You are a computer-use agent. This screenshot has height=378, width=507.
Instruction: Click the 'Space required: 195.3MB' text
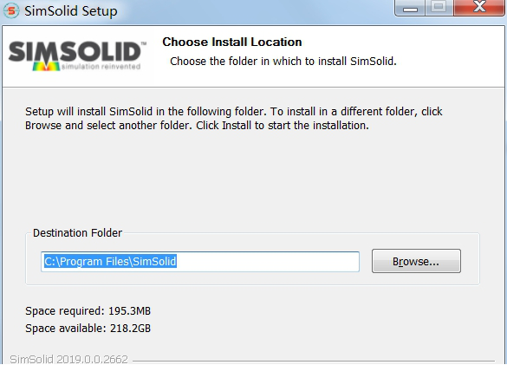[x=88, y=310]
